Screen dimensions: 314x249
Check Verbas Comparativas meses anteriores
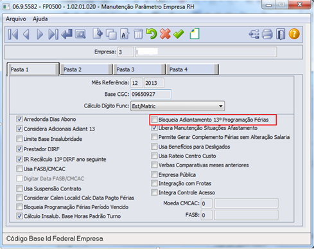[154, 165]
